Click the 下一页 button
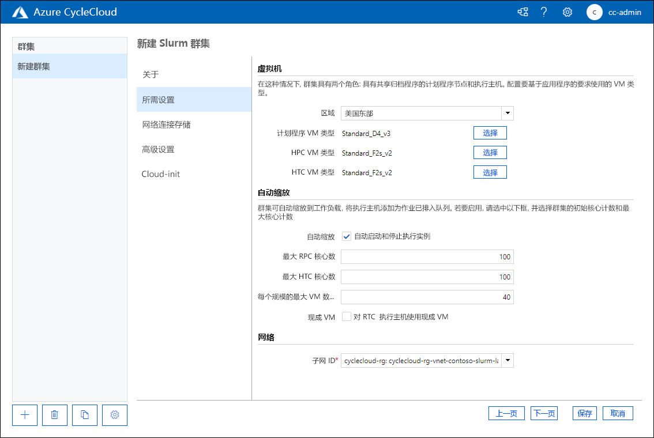The width and height of the screenshot is (654, 438). pyautogui.click(x=544, y=413)
